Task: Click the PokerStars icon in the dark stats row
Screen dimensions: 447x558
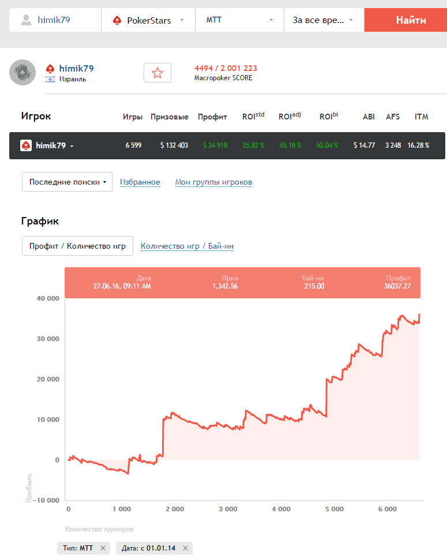Action: [26, 145]
